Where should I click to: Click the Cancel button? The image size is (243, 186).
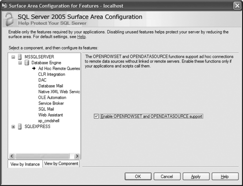coord(167,176)
